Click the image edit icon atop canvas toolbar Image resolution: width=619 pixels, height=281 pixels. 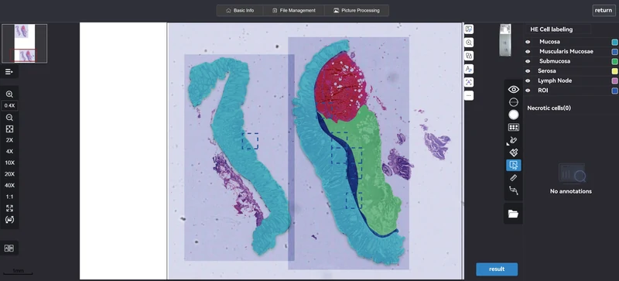[469, 29]
